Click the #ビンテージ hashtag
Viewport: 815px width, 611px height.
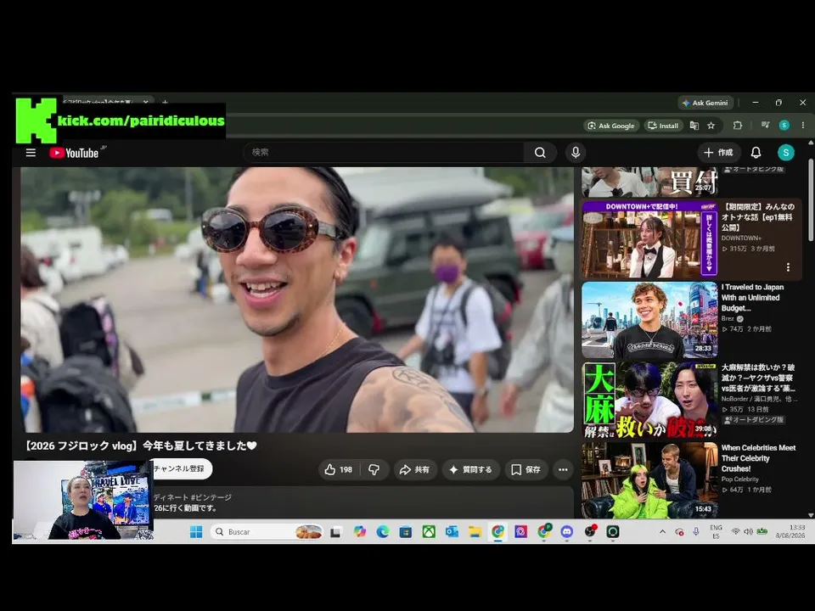(211, 497)
